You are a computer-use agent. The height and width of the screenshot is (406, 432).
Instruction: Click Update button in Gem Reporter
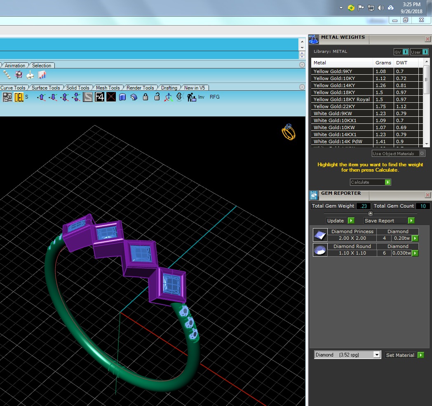[x=340, y=221]
